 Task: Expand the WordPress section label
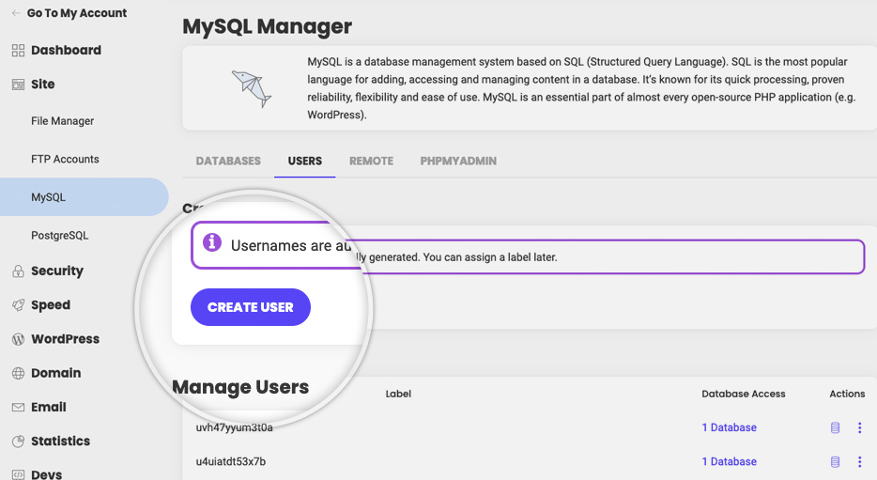(x=65, y=339)
